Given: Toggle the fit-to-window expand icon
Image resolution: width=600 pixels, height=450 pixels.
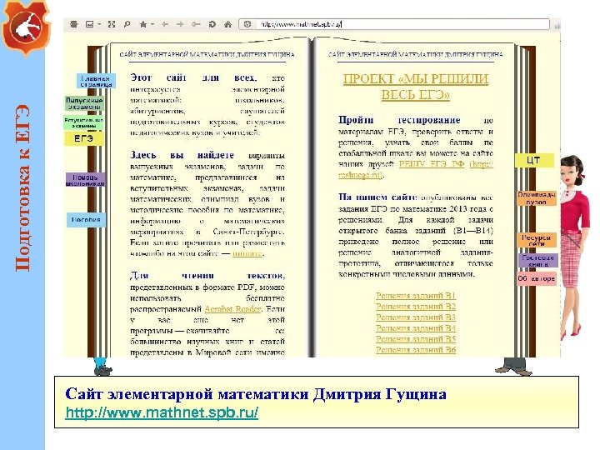Looking at the screenshot, I should (x=112, y=24).
